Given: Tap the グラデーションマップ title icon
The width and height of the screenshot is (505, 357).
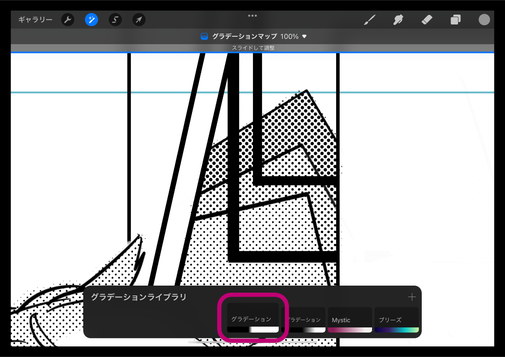Looking at the screenshot, I should pos(204,36).
